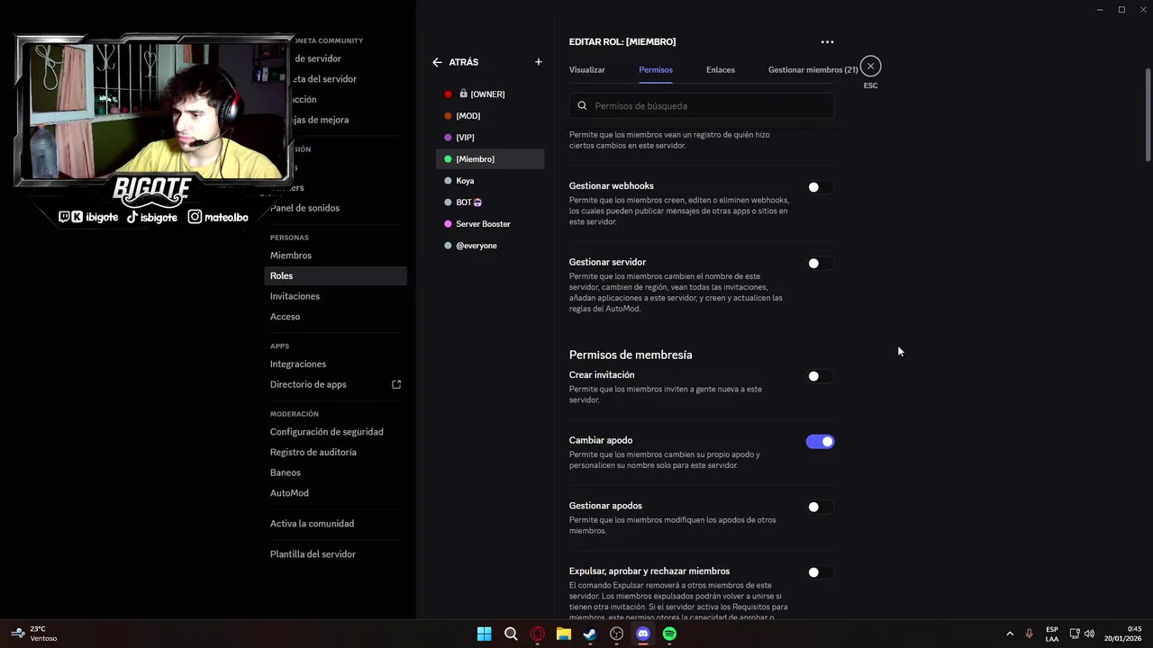1153x648 pixels.
Task: Click Discord icon in taskbar
Action: (643, 634)
